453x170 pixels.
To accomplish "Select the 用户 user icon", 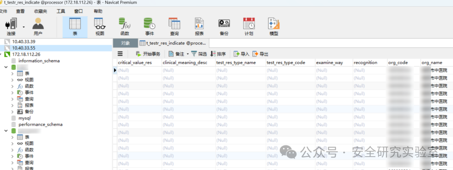I will coord(38,27).
